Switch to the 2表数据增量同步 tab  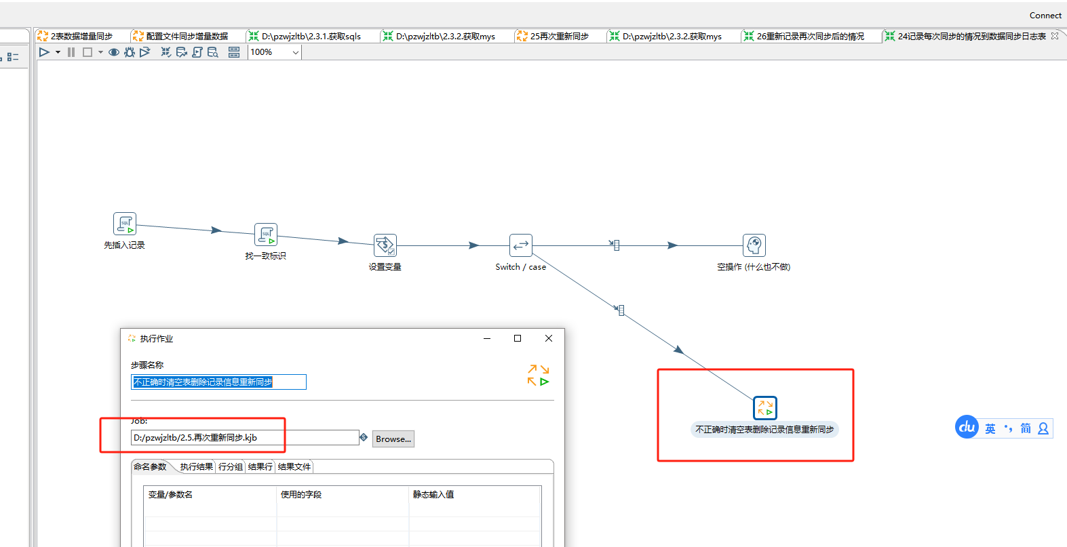[x=81, y=36]
